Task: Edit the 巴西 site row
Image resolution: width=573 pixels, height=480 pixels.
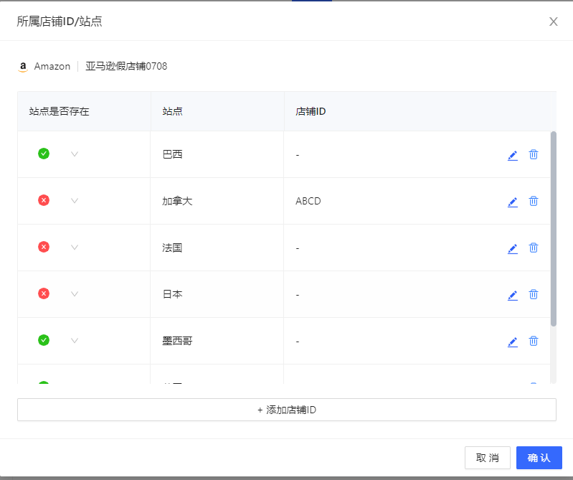Action: pyautogui.click(x=513, y=156)
